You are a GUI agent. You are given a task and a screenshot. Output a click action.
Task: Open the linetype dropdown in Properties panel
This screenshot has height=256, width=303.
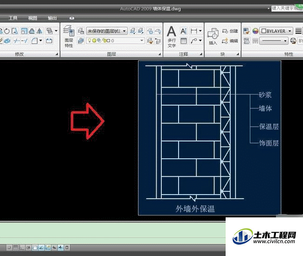pos(274,40)
